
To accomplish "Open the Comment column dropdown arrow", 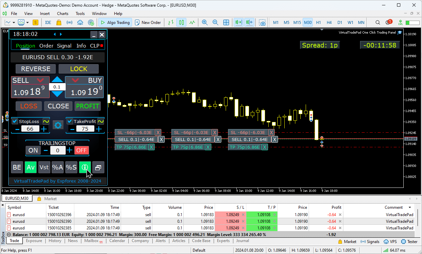I will click(410, 207).
